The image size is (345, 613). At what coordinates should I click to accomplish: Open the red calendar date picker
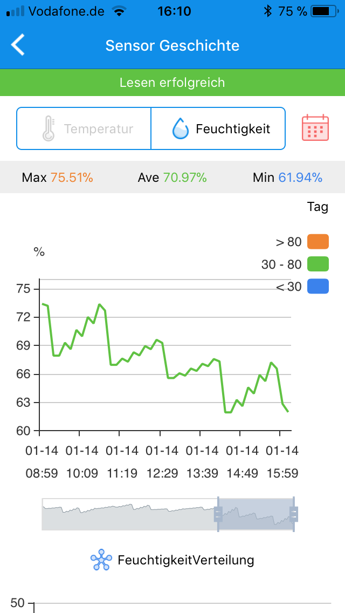[315, 128]
